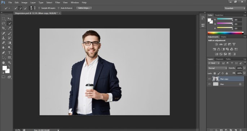Open the Filter menu
The width and height of the screenshot is (247, 131).
click(58, 3)
